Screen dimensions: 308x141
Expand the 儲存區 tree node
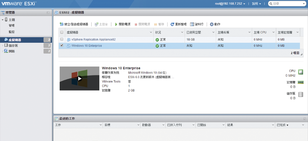click(x=2, y=46)
